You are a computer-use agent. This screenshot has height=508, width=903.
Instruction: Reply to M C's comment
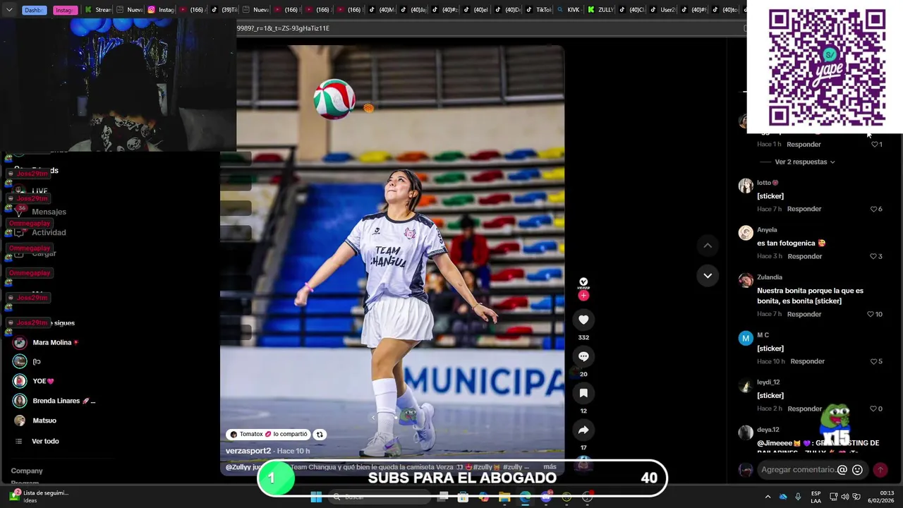click(x=807, y=361)
